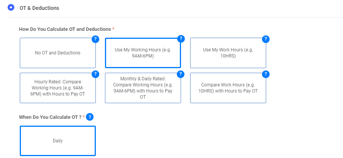Image resolution: width=343 pixels, height=158 pixels.
Task: Open help for Use My Working Hours option
Action: pos(181,39)
